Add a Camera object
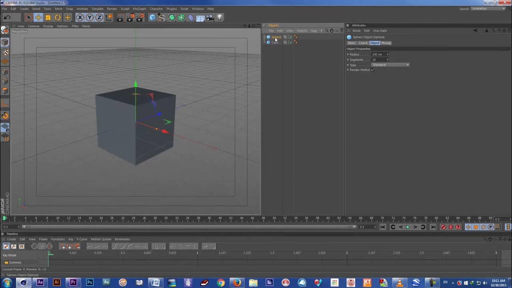 210,17
